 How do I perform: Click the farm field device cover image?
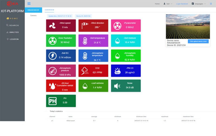coord(188,26)
